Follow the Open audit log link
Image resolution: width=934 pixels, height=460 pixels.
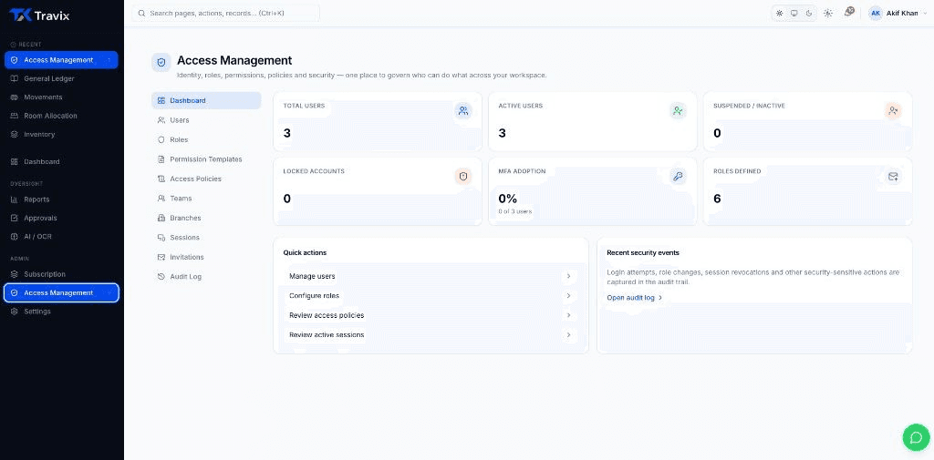point(635,298)
